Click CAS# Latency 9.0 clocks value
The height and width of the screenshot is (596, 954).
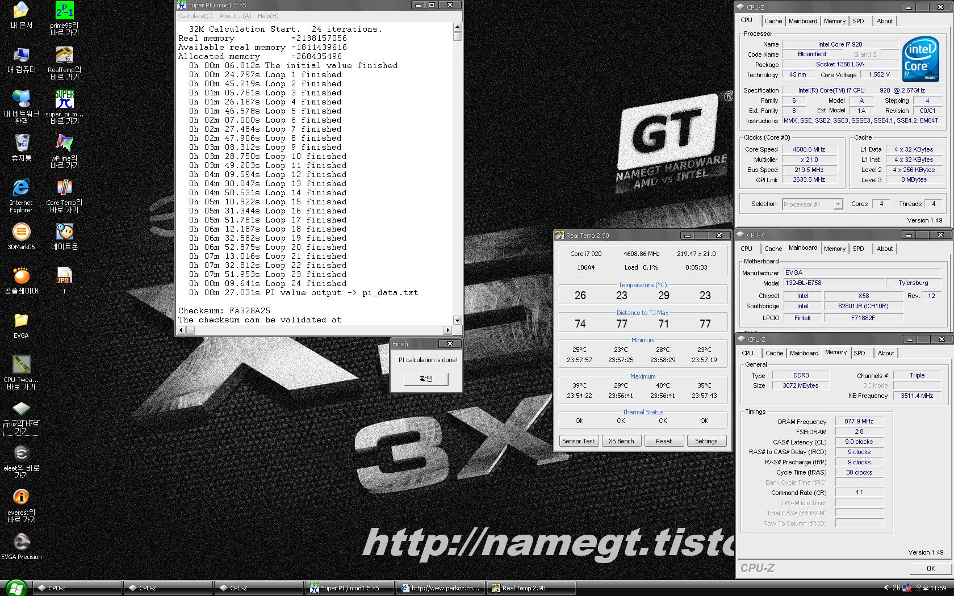point(859,442)
